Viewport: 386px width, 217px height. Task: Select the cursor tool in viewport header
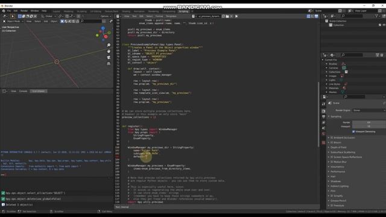click(13, 16)
